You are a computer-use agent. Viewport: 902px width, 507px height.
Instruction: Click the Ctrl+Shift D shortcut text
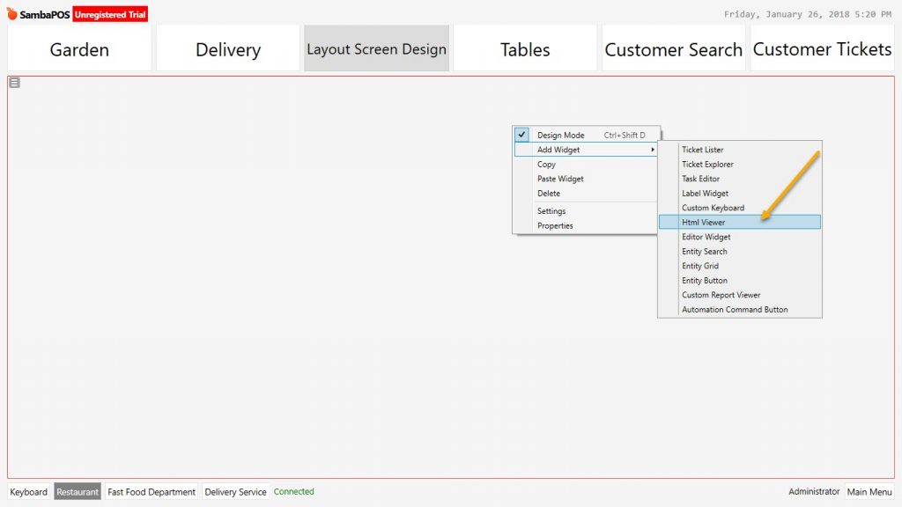(x=625, y=135)
